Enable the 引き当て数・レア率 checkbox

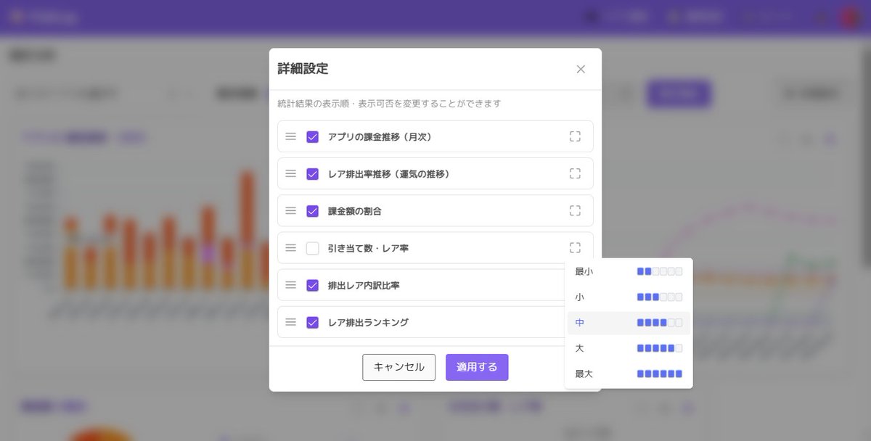[x=313, y=248]
